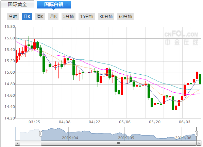
Task: Click the 2019/06 label in overview
Action: click(x=183, y=138)
